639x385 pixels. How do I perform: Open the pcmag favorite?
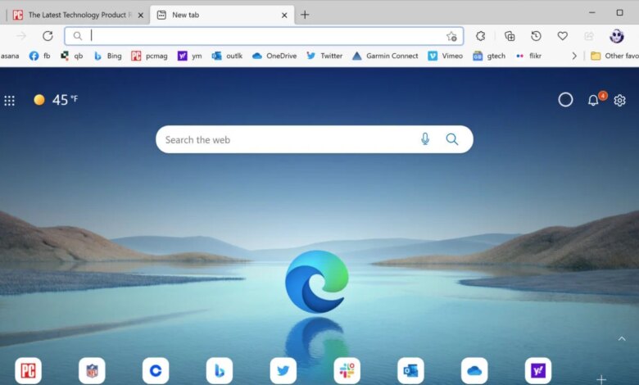pyautogui.click(x=150, y=57)
